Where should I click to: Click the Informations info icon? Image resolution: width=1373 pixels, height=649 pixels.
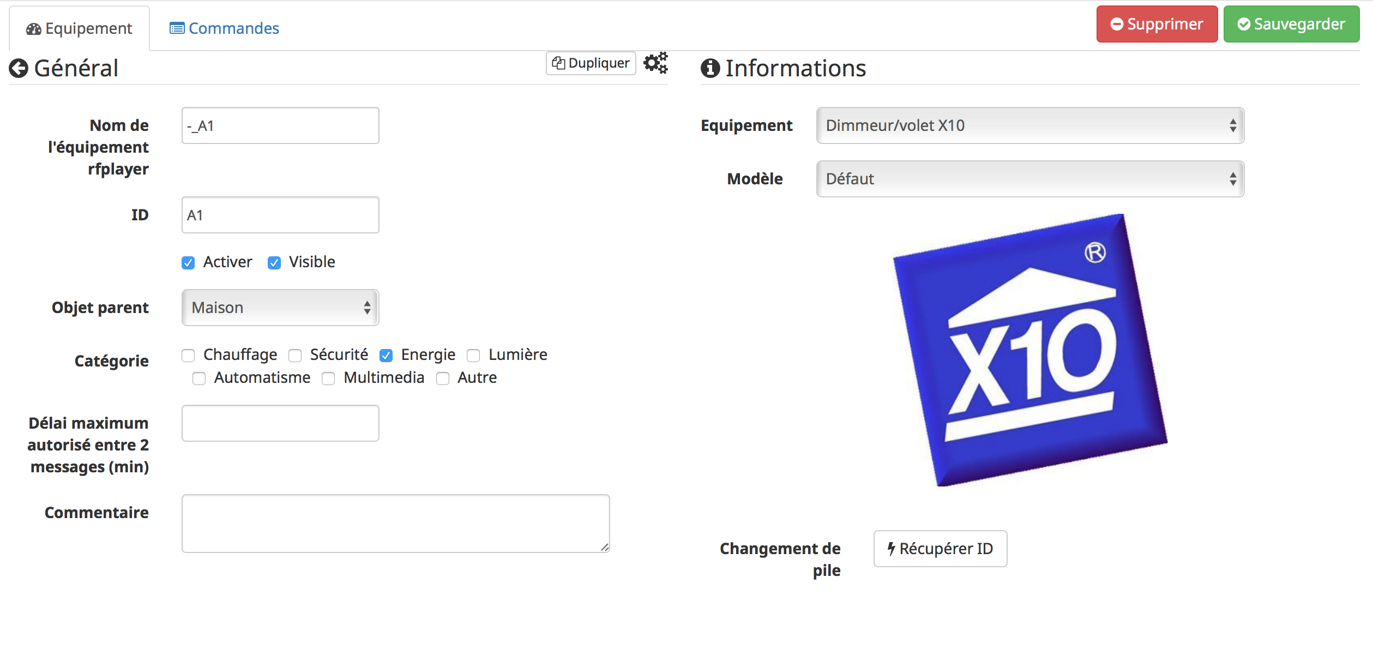click(x=710, y=68)
